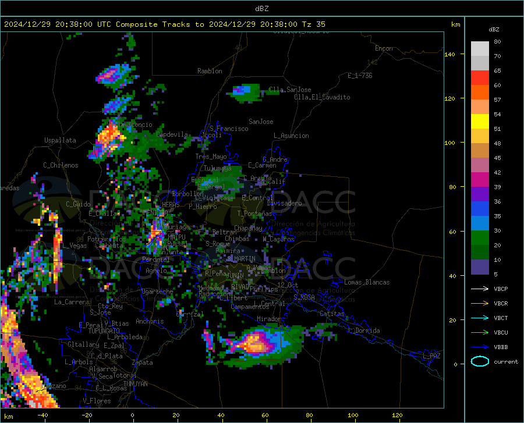Click the purple 39 dBZ legend swatch
This screenshot has width=524, height=423.
(480, 194)
